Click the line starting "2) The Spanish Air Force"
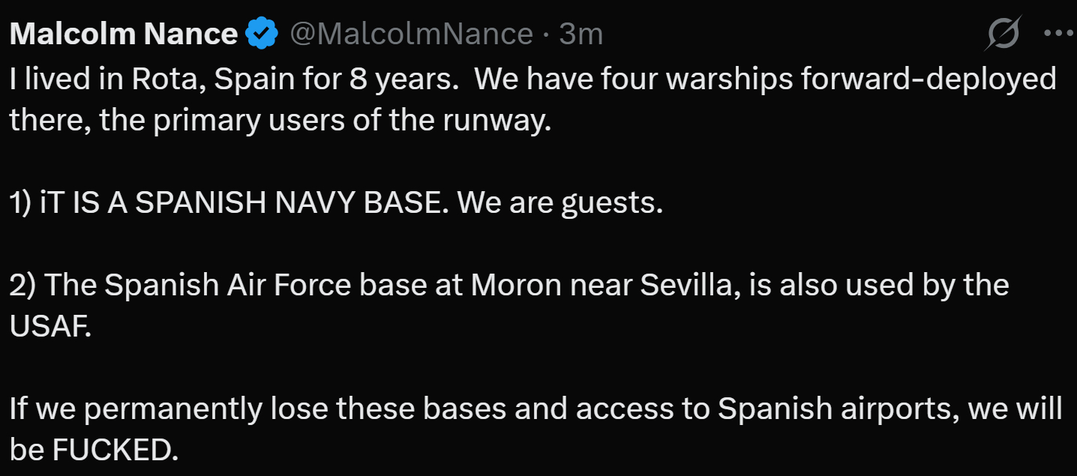The image size is (1077, 476). (x=508, y=286)
